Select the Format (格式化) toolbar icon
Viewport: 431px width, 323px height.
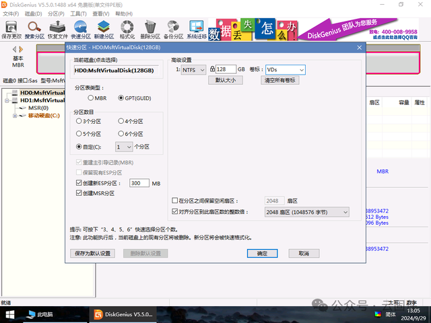click(x=127, y=30)
